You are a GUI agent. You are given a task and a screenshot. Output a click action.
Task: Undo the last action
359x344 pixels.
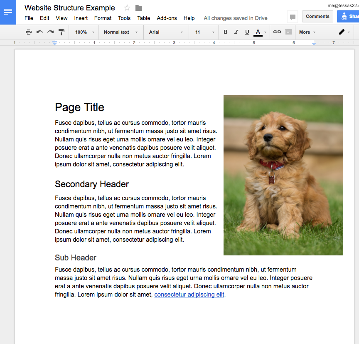click(39, 32)
